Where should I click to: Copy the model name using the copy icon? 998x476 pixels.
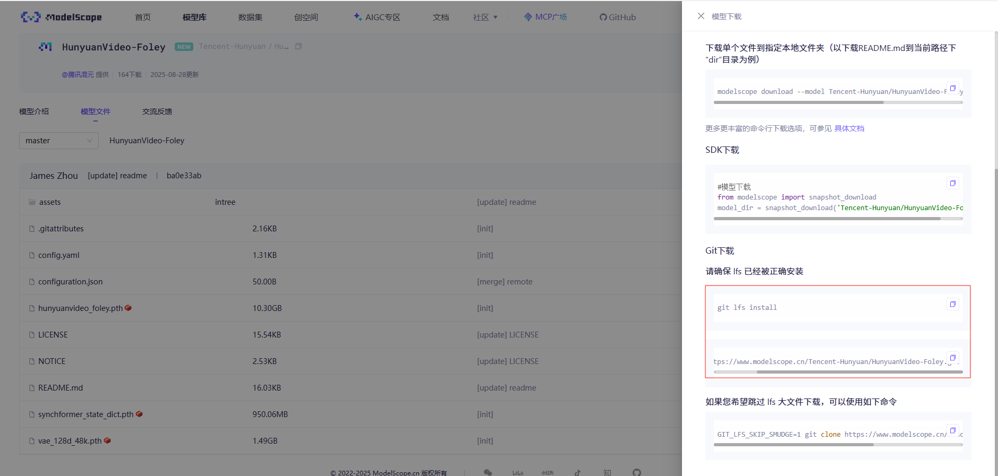[x=298, y=47]
